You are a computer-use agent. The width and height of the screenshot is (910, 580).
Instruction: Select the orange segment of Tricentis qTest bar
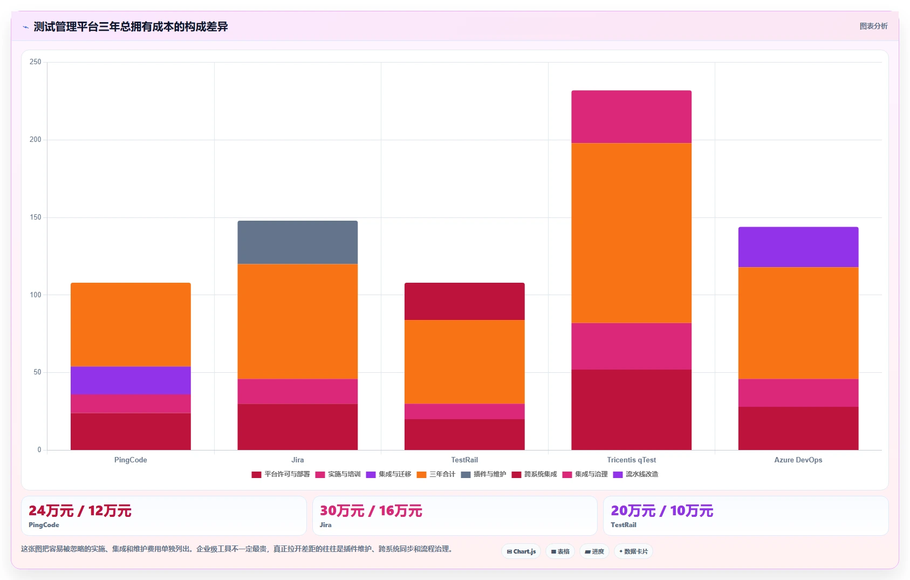pos(631,233)
